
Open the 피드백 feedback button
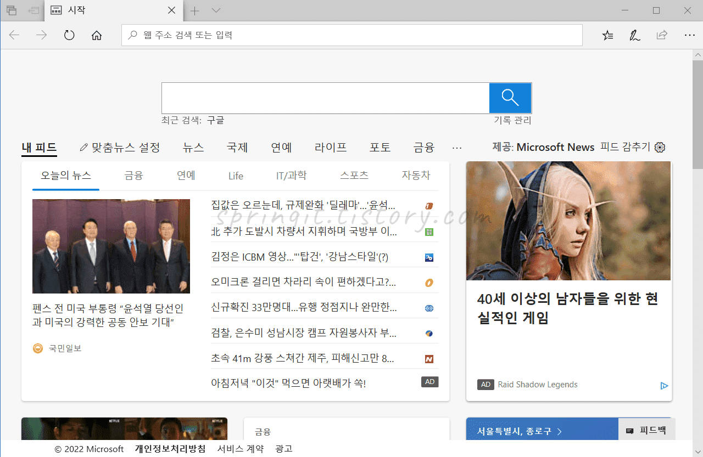click(x=646, y=431)
